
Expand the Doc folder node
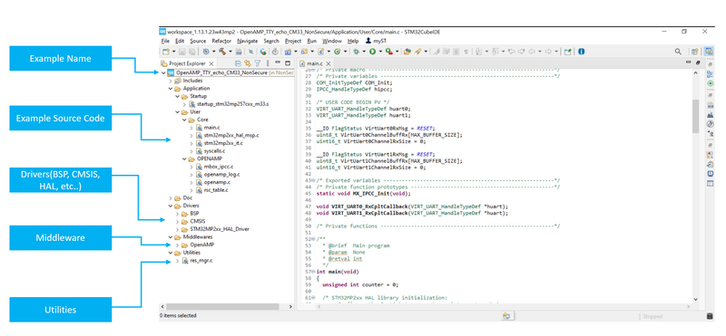[x=171, y=197]
